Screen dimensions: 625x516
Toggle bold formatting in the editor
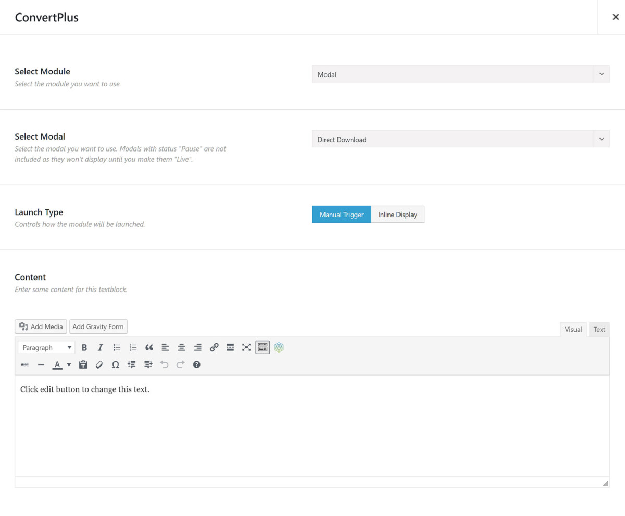[x=84, y=347]
